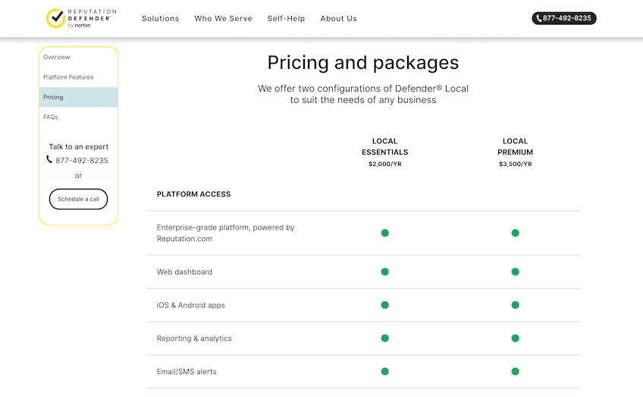This screenshot has width=643, height=397.
Task: Click the Local Premium column heading
Action: (x=515, y=146)
